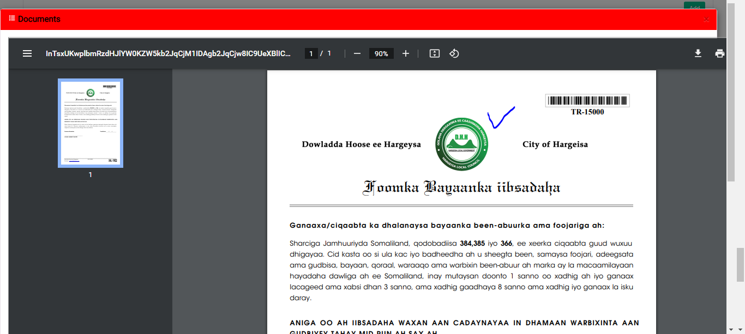The width and height of the screenshot is (745, 334).
Task: Click the list icon beside Documents title
Action: (x=12, y=19)
